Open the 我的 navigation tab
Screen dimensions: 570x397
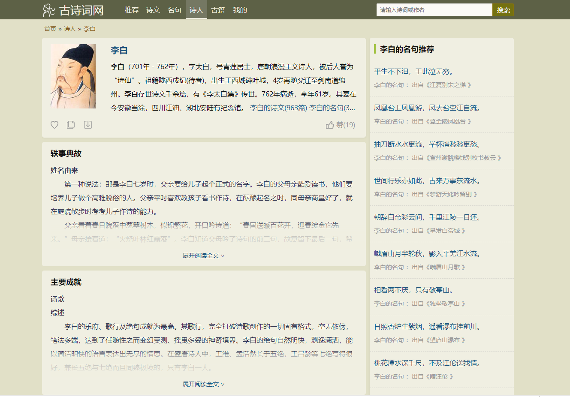(x=240, y=10)
